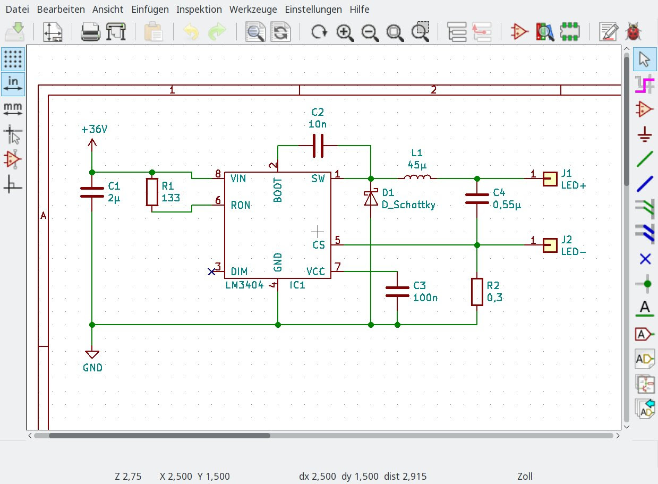Run the electrical rules check ladybug icon

tap(633, 32)
